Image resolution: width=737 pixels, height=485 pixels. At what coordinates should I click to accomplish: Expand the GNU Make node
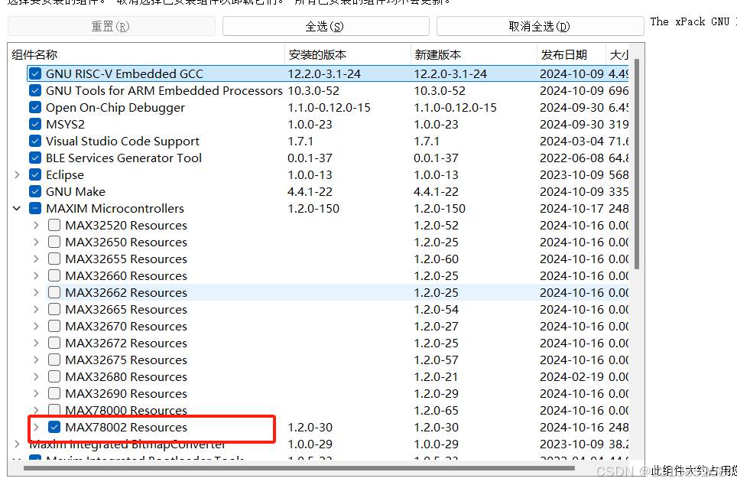point(17,191)
